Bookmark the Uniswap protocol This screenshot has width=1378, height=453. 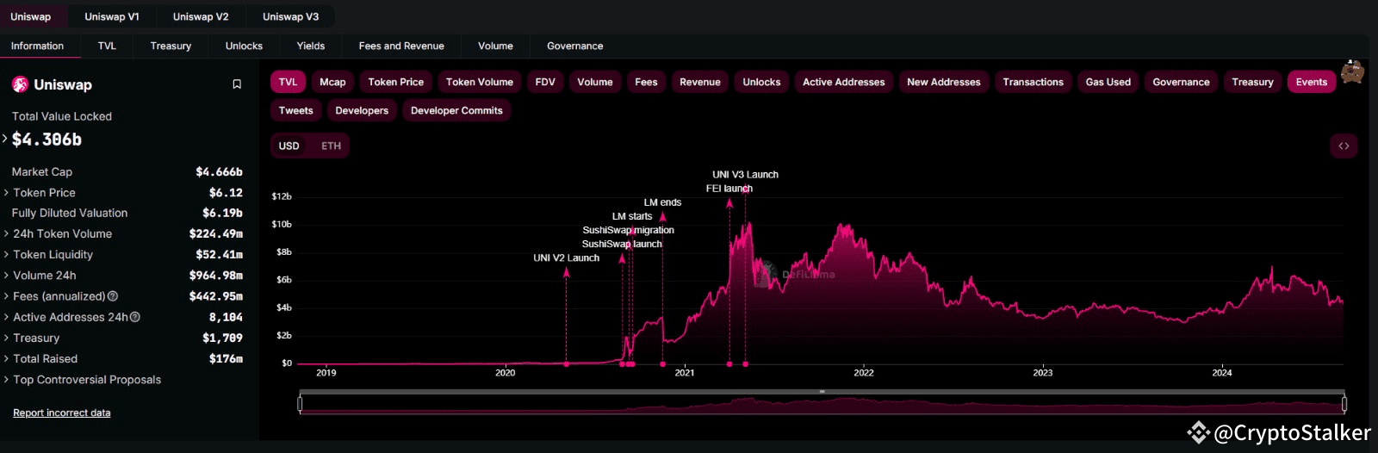tap(237, 84)
